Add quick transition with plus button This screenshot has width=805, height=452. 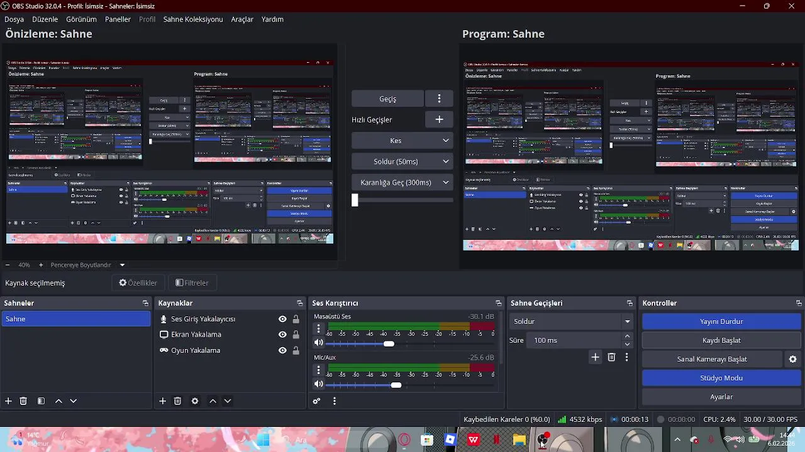(x=440, y=119)
